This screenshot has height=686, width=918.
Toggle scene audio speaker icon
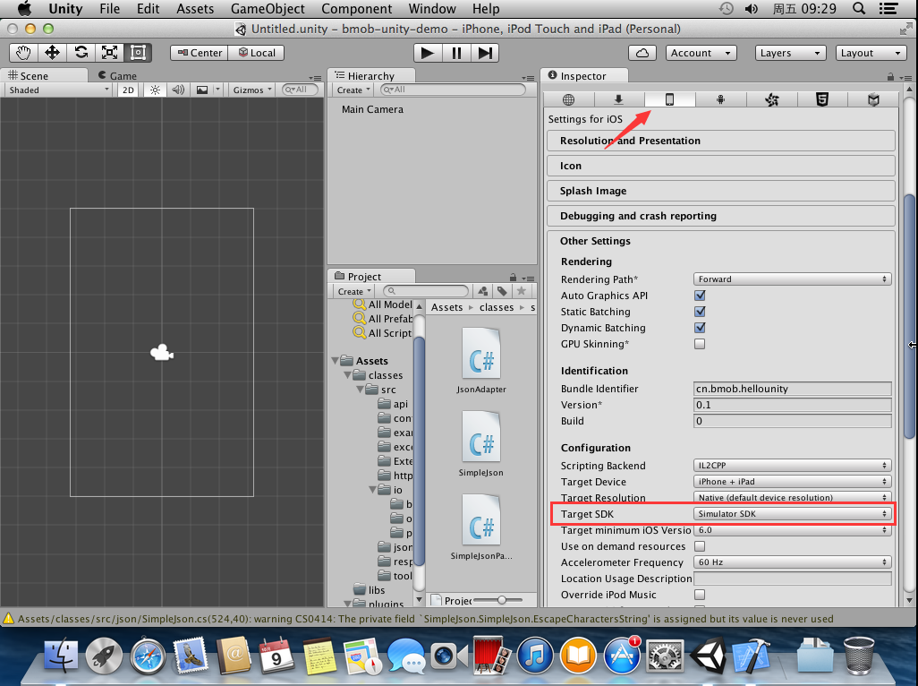pyautogui.click(x=178, y=90)
